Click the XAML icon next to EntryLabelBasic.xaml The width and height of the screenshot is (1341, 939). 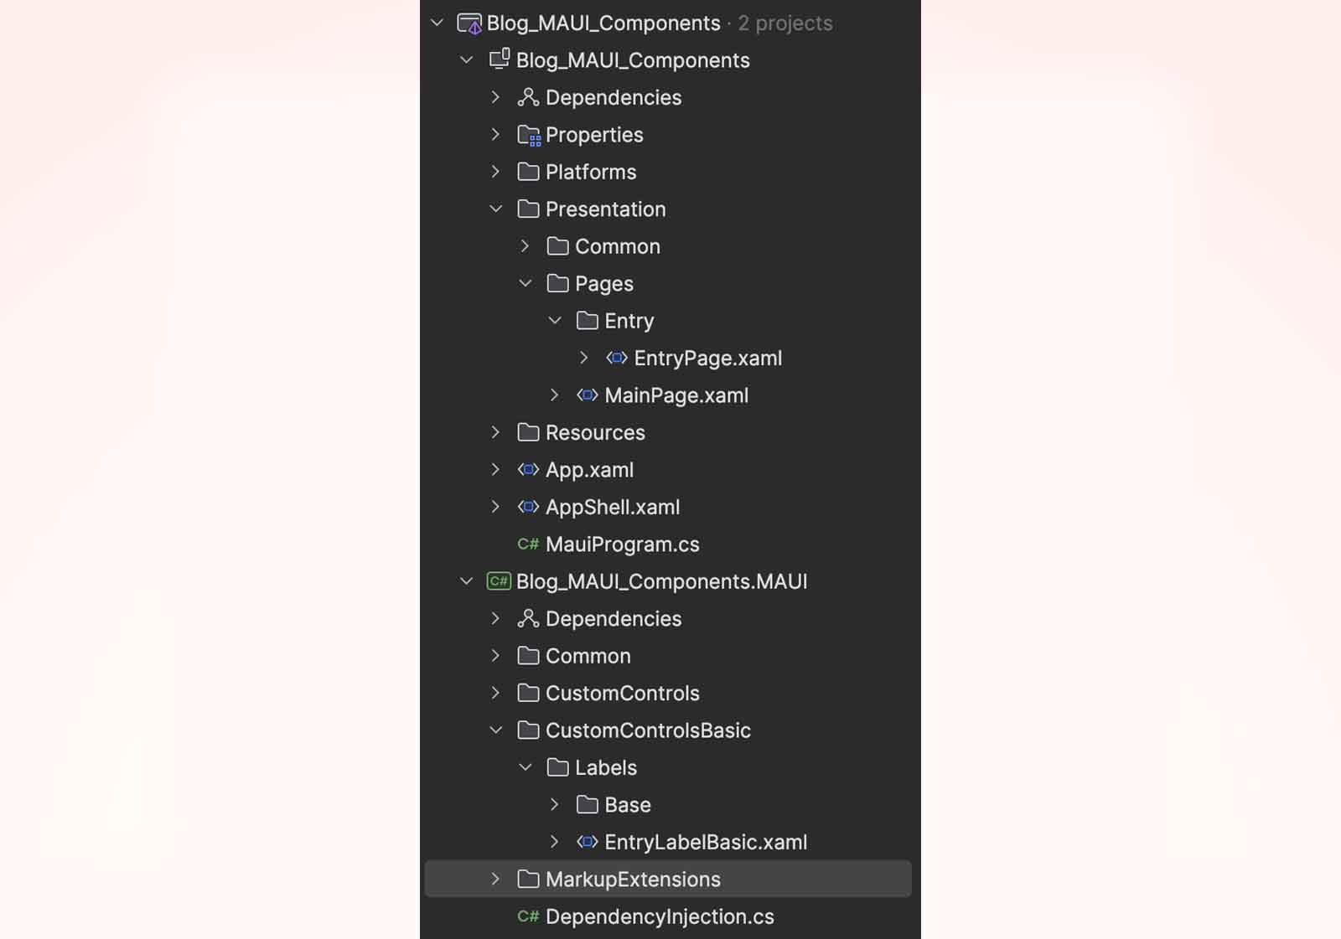tap(588, 843)
